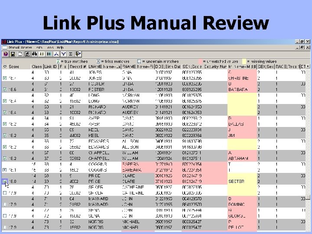Toggle match checkbox for the JONES pair
Screen dimensions: 312x234
point(5,78)
